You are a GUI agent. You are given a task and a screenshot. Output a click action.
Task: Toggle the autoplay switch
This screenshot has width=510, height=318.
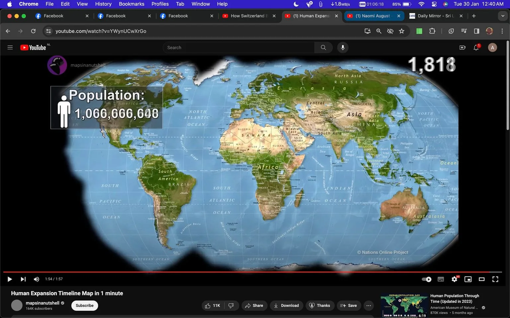point(427,279)
